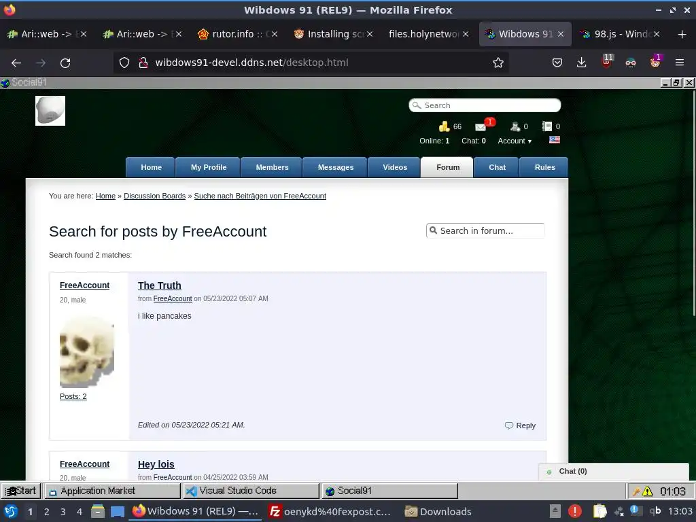The width and height of the screenshot is (696, 522).
Task: Open the FileZilla taskbar entry
Action: pyautogui.click(x=330, y=511)
